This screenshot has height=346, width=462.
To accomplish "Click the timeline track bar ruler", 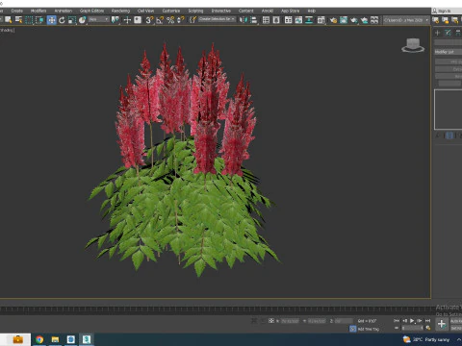I will pos(215,309).
